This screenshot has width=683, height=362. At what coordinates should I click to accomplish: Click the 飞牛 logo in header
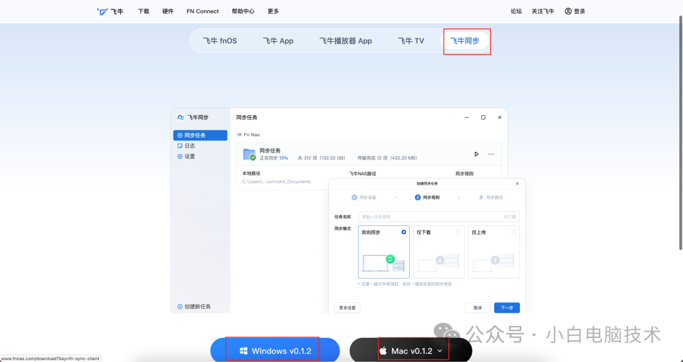tap(110, 11)
